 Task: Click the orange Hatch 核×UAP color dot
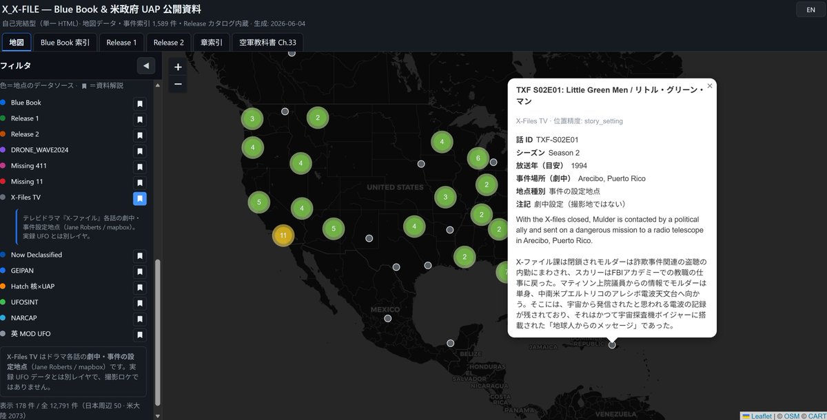[x=3, y=286]
